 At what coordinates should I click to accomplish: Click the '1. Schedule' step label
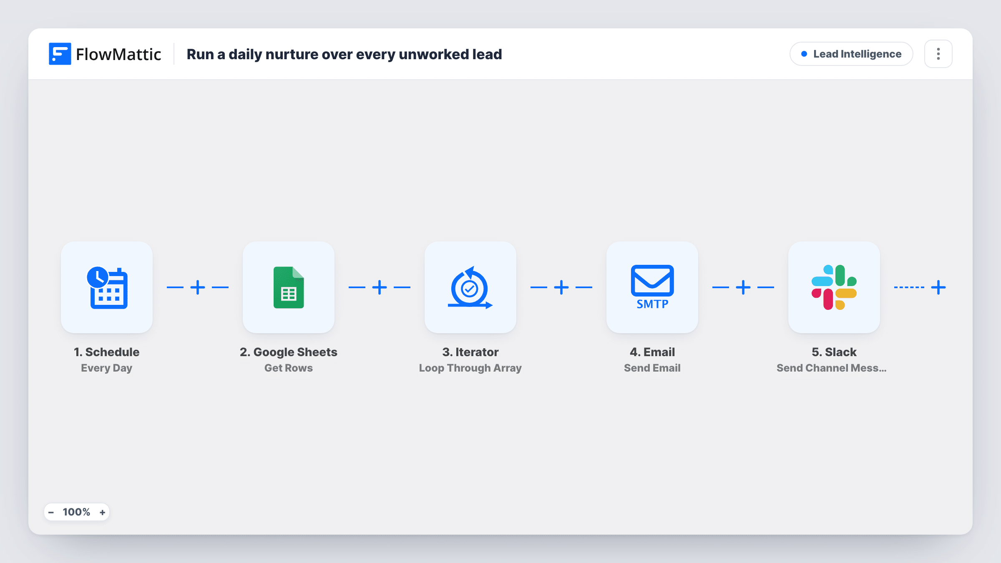pos(107,352)
